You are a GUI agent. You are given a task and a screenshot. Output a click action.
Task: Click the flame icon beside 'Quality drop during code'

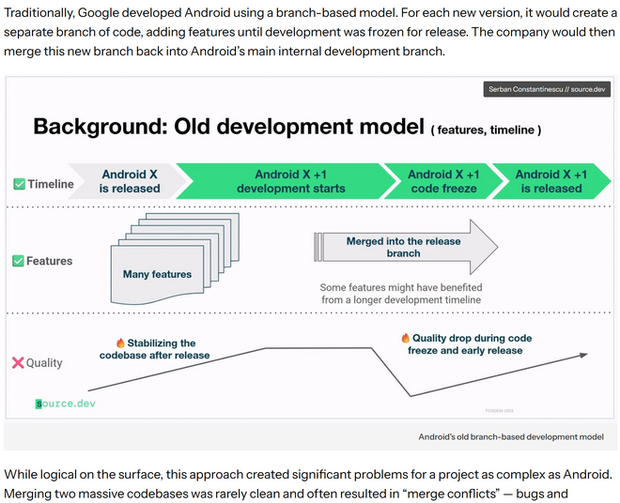tap(405, 338)
